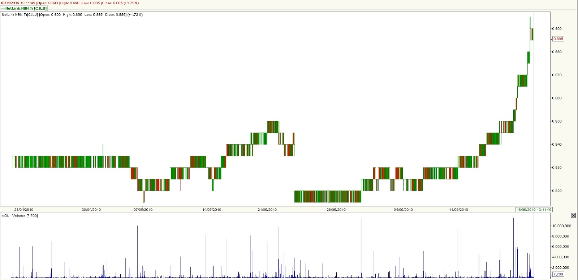The image size is (578, 280).
Task: Click the 07/05/2019 date axis label
Action: click(x=143, y=209)
